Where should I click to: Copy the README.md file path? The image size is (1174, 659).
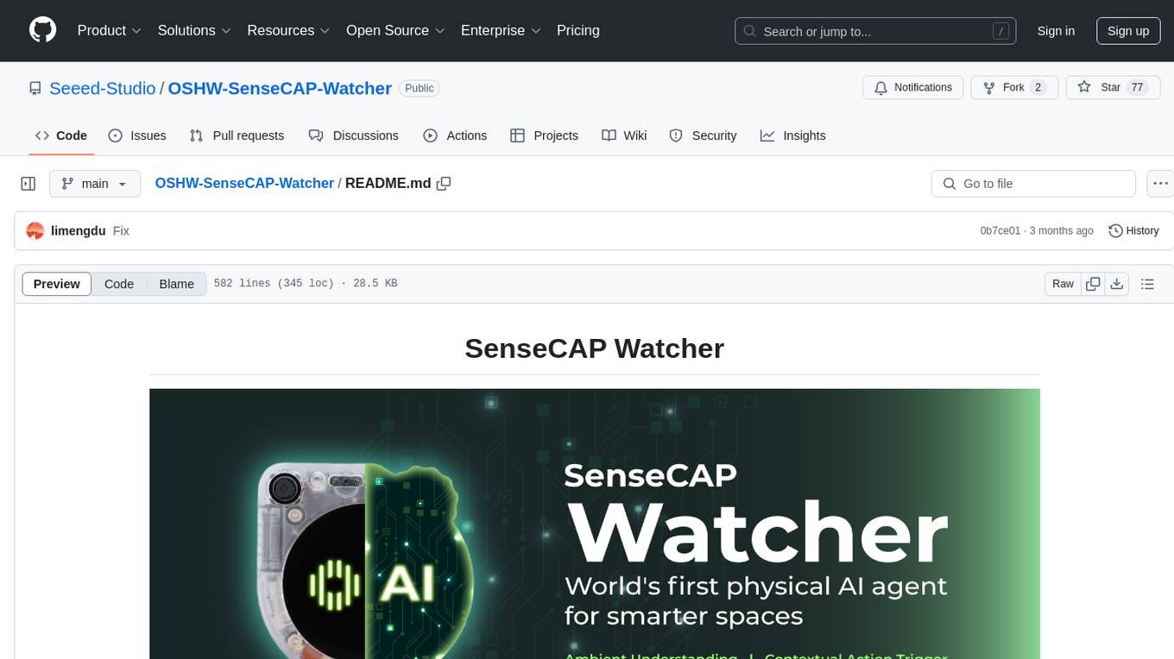445,183
